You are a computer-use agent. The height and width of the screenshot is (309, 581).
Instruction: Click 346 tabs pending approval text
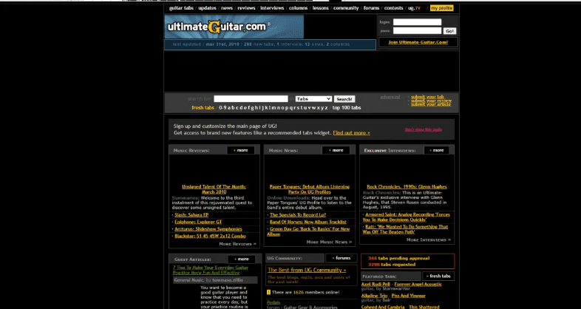click(x=398, y=258)
